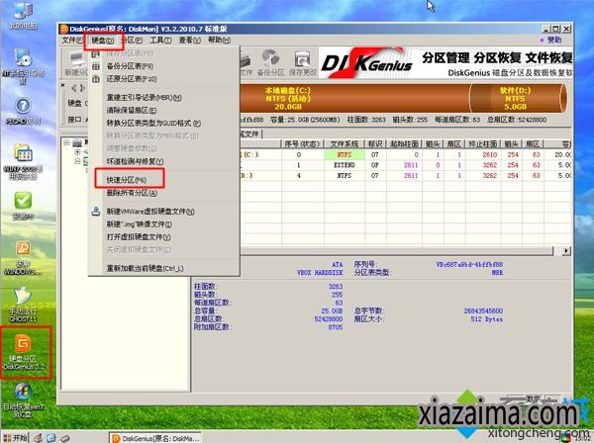Click the 赞助 link
Image resolution: width=594 pixels, height=443 pixels.
click(553, 40)
